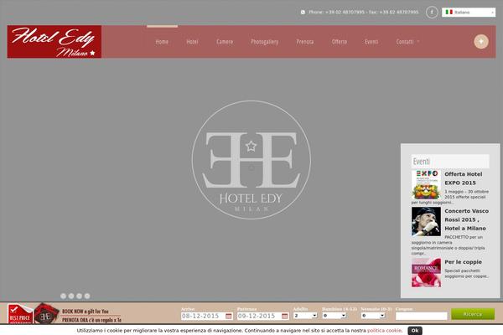Select the third slideshow dot

pos(80,296)
